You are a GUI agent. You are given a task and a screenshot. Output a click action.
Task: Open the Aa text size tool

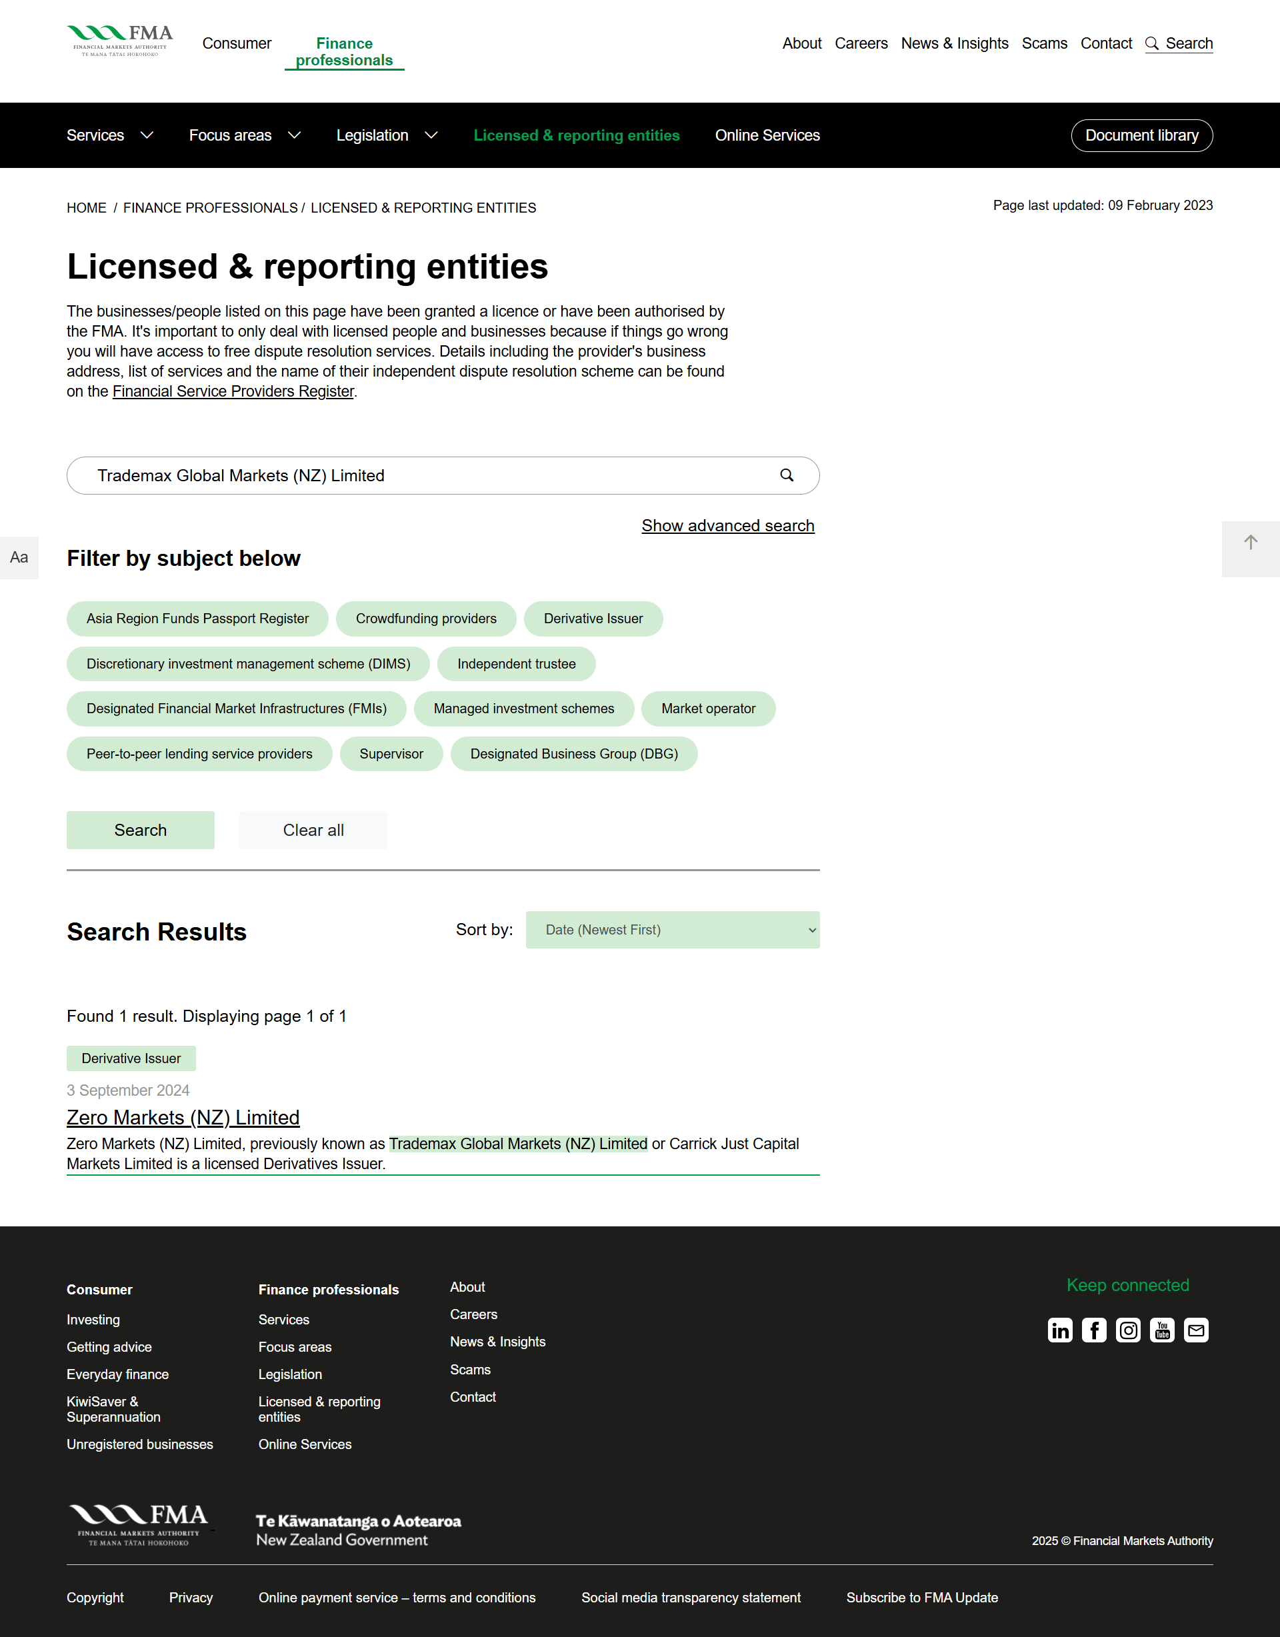(19, 557)
